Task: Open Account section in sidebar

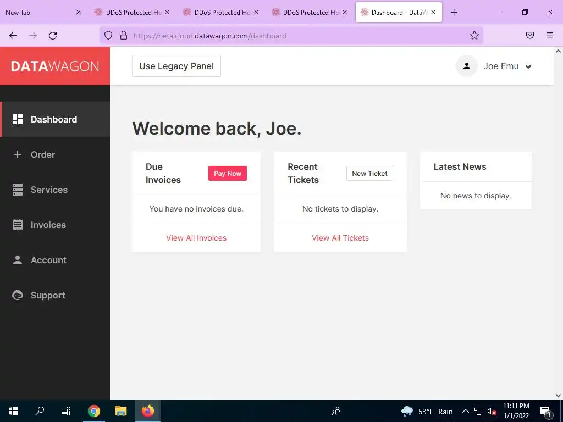Action: pos(55,260)
